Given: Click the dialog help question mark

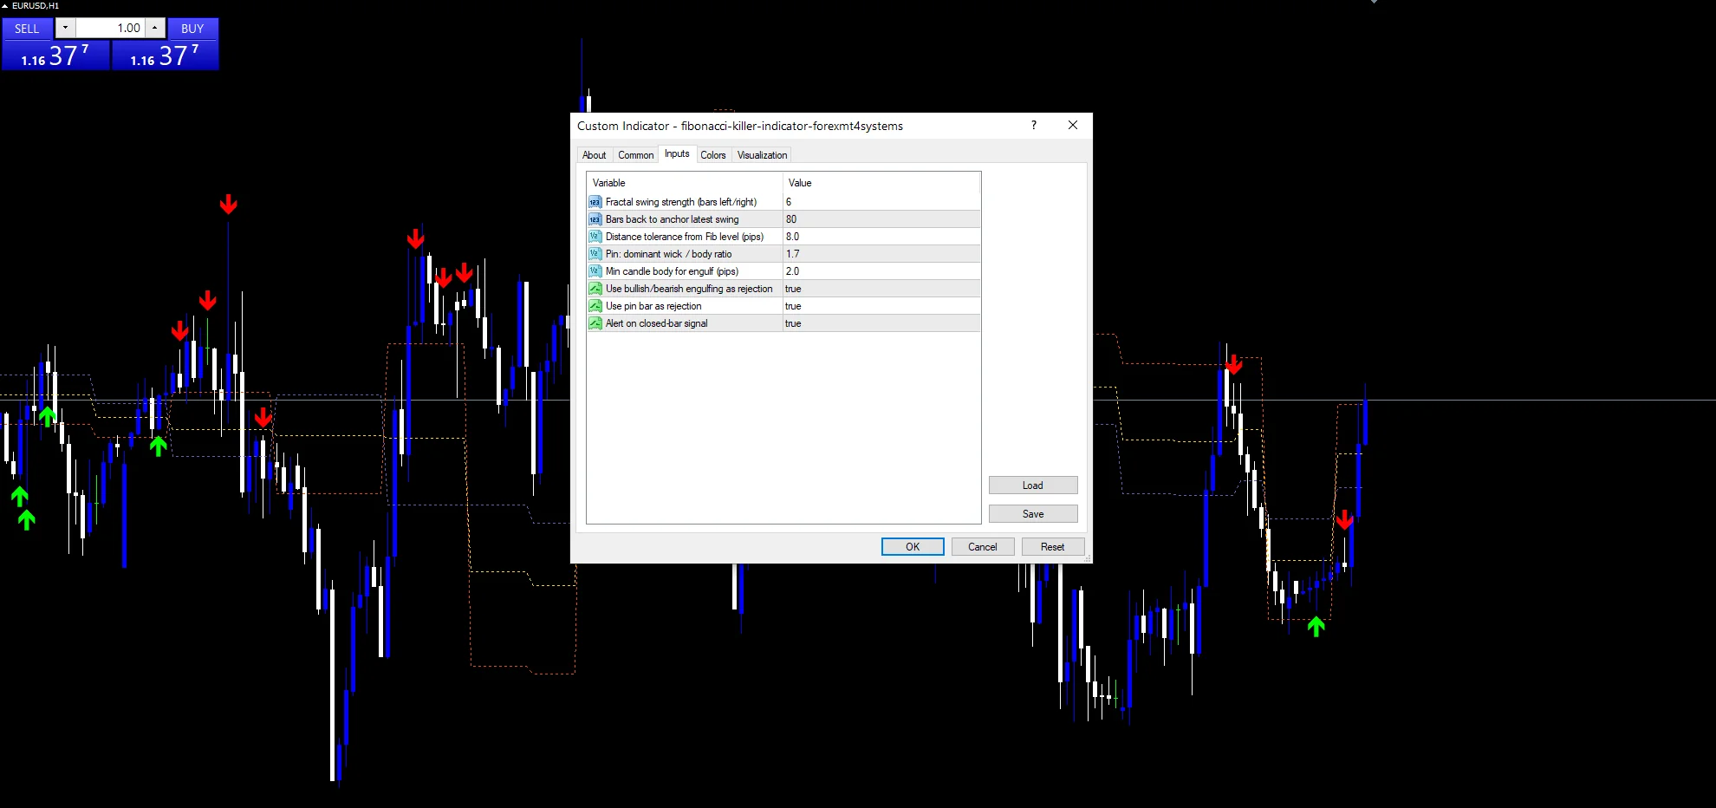Looking at the screenshot, I should point(1034,126).
